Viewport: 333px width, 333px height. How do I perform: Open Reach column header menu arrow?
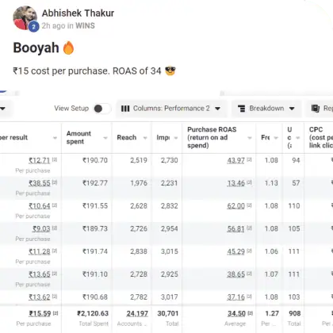tap(145, 138)
